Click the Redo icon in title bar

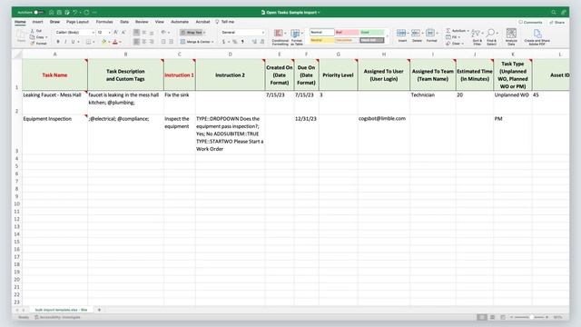tap(86, 12)
